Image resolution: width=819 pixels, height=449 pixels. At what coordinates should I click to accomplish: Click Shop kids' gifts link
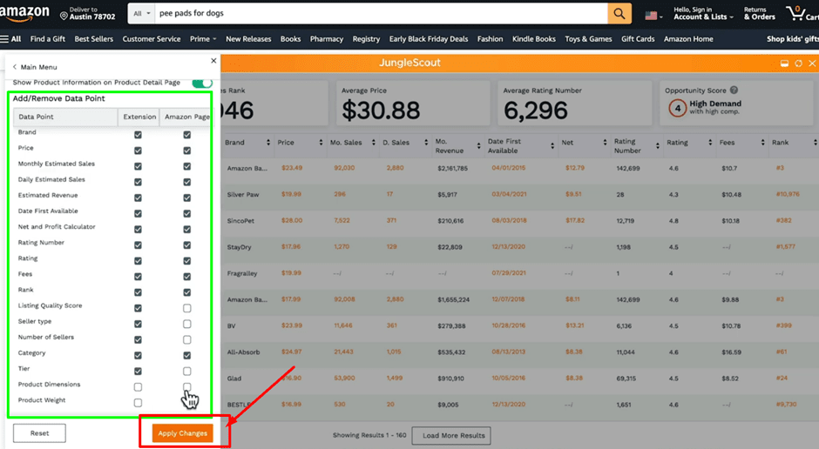(x=792, y=39)
